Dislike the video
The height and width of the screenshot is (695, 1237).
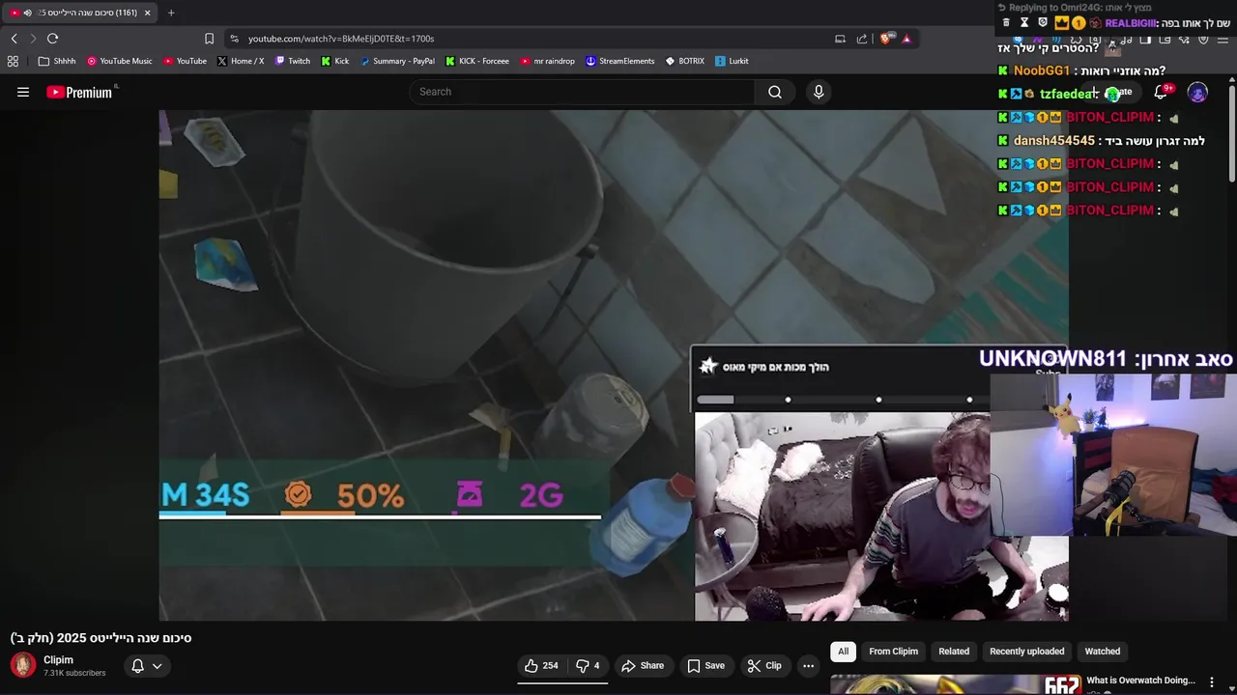[x=588, y=665]
